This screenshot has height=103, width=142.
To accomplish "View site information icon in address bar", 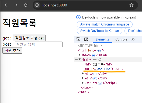I will pos(37,5).
